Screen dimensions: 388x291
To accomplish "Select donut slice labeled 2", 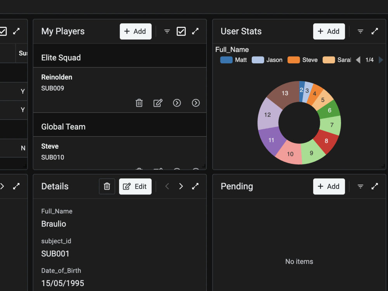I will click(x=301, y=90).
